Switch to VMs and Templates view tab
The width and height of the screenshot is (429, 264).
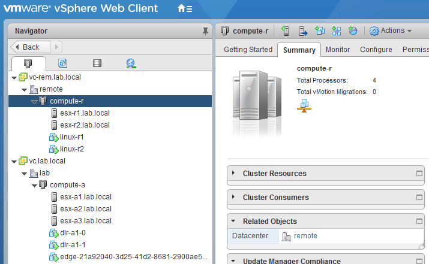pyautogui.click(x=62, y=63)
